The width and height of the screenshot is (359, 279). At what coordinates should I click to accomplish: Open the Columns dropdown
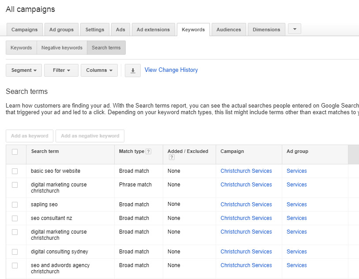click(x=99, y=70)
